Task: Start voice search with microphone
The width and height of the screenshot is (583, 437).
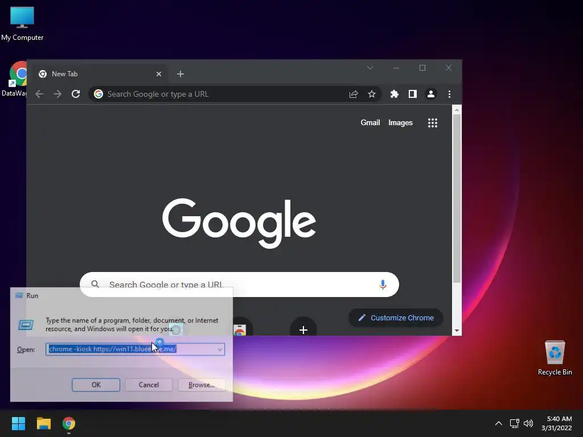Action: pyautogui.click(x=383, y=285)
